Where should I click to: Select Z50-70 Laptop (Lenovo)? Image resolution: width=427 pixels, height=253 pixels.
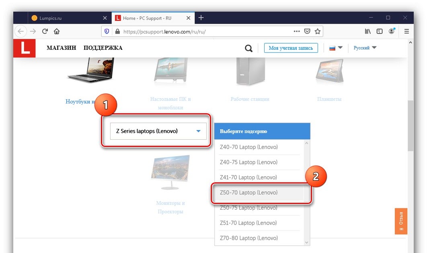point(259,193)
